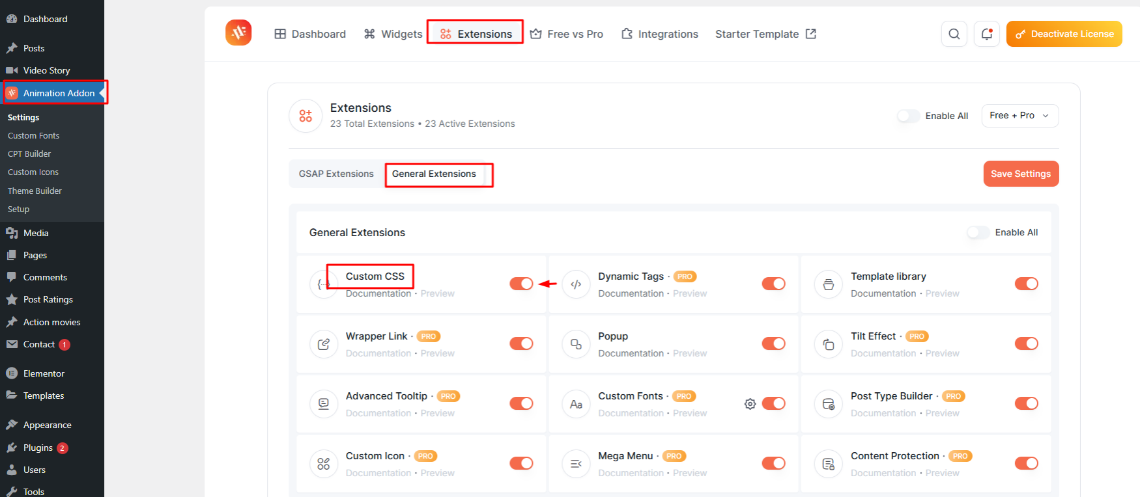
Task: Open Theme Builder sidebar submenu
Action: pyautogui.click(x=35, y=191)
